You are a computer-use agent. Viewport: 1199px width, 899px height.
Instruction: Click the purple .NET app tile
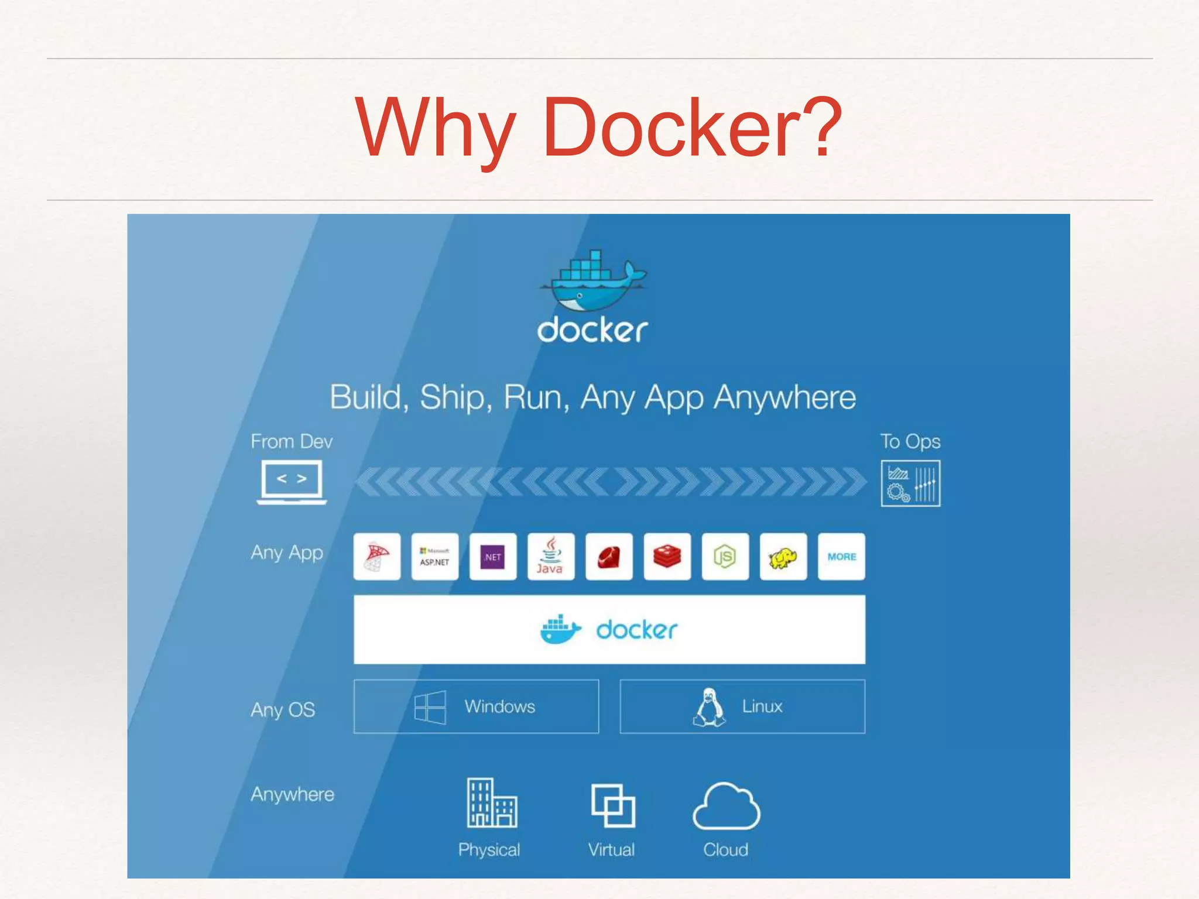[x=493, y=557]
